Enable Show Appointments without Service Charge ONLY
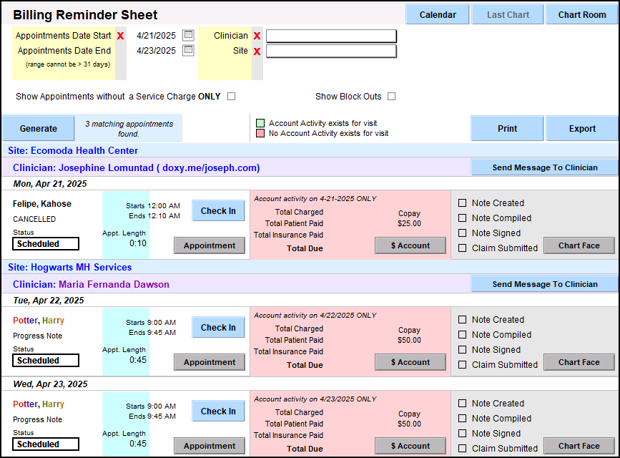This screenshot has width=620, height=458. click(231, 97)
